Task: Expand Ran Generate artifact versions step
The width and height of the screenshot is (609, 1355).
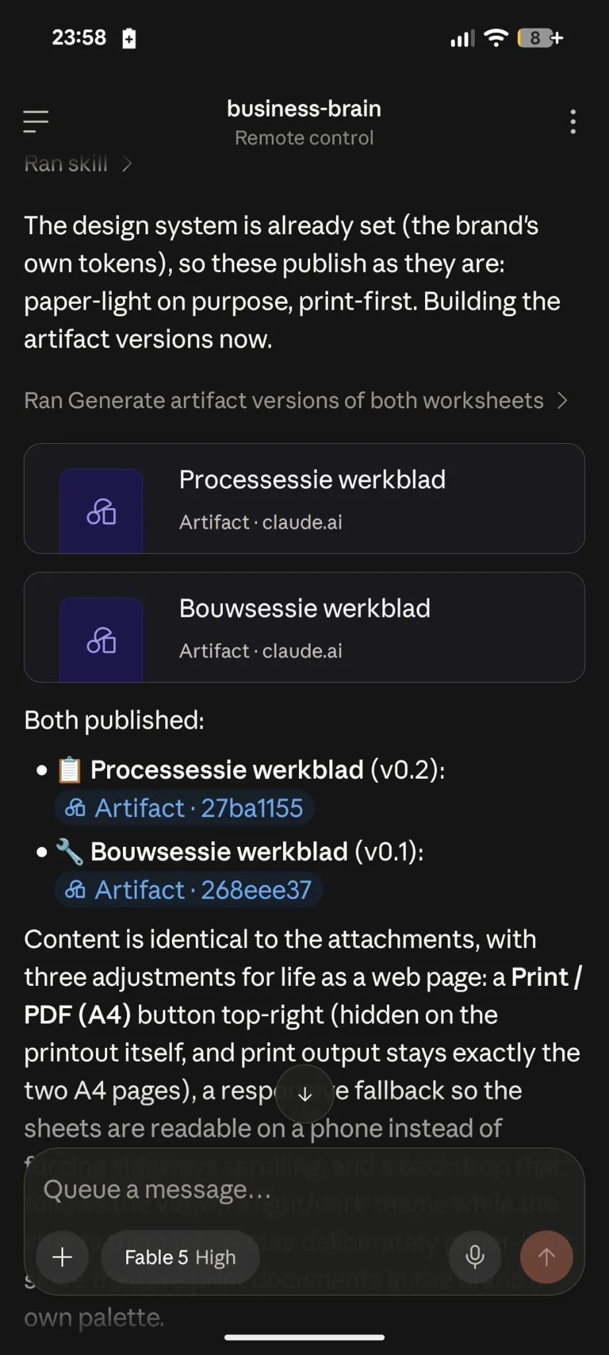Action: (x=296, y=400)
